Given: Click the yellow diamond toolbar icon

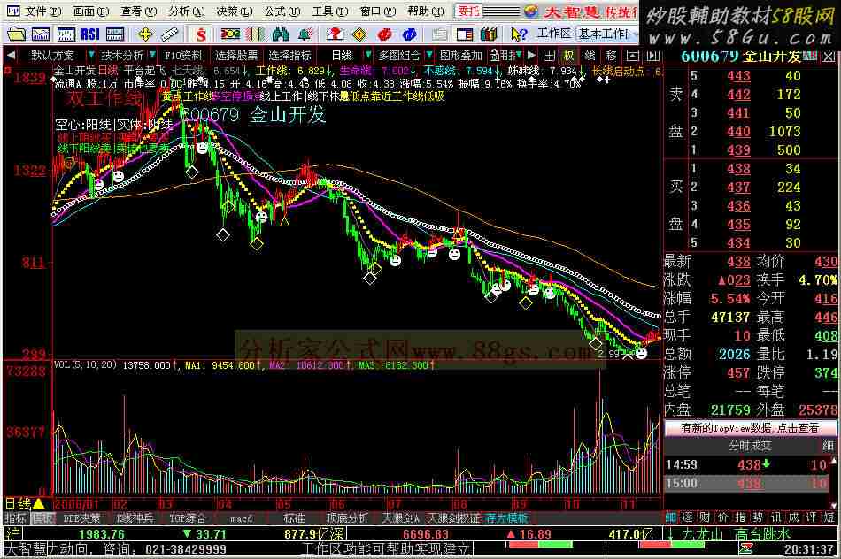Looking at the screenshot, I should (x=359, y=34).
